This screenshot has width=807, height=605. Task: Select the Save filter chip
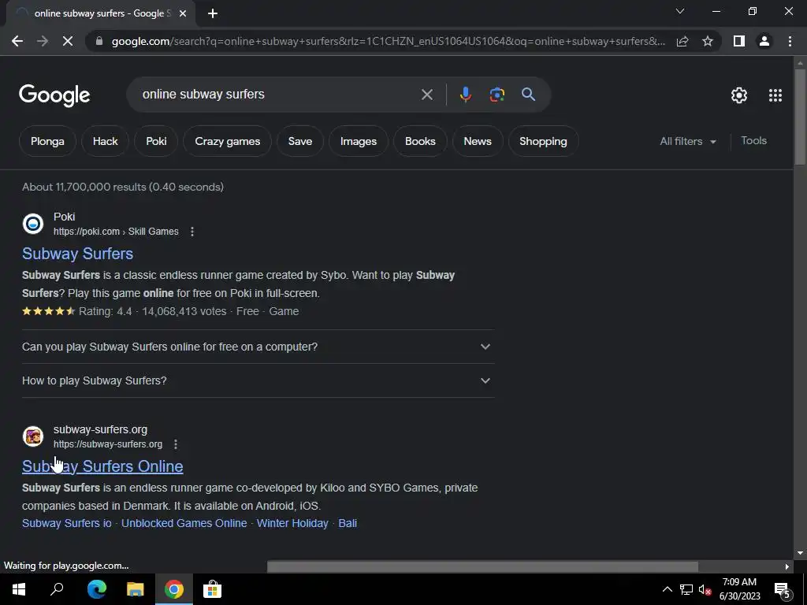point(300,141)
